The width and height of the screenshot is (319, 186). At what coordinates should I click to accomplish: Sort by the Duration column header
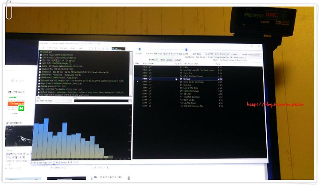218,64
